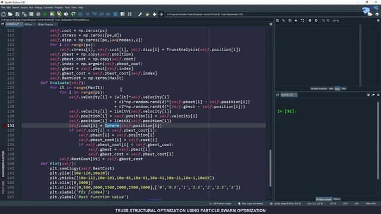381x214 pixels.
Task: Open IPython console options menu
Action: tap(378, 95)
